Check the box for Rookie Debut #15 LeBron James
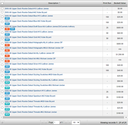The height and width of the screenshot is (125, 128). click(2, 8)
